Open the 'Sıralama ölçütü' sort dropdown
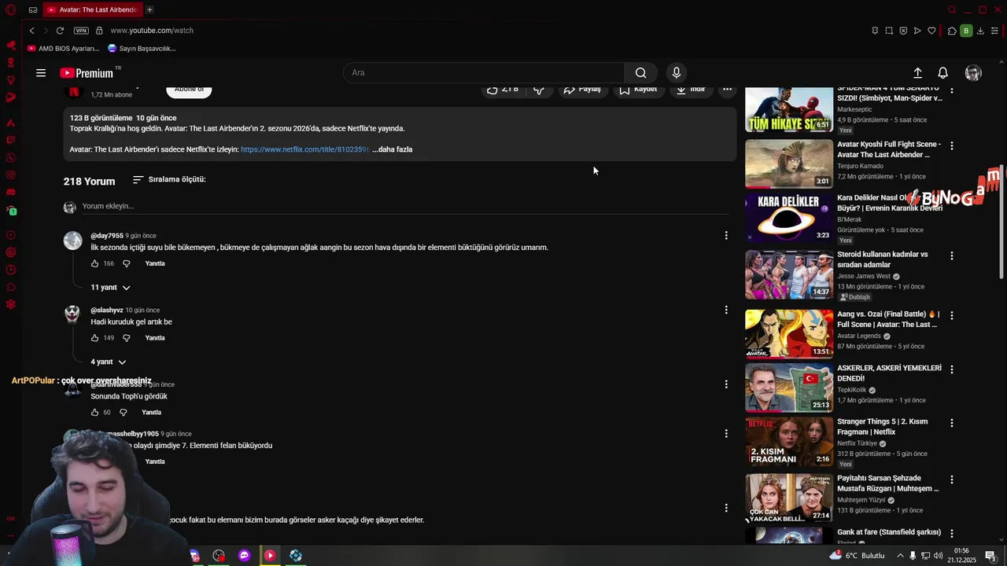This screenshot has width=1007, height=566. 168,179
